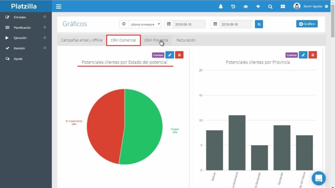The height and width of the screenshot is (188, 335).
Task: Open Planificación in the sidebar
Action: pos(22,28)
